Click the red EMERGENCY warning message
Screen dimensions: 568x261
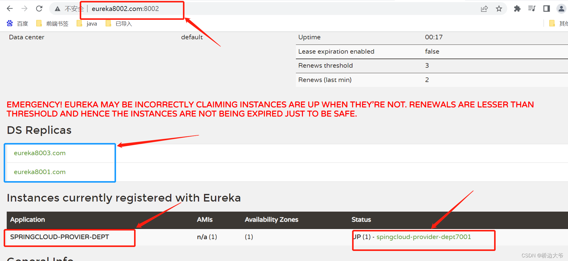pos(270,109)
